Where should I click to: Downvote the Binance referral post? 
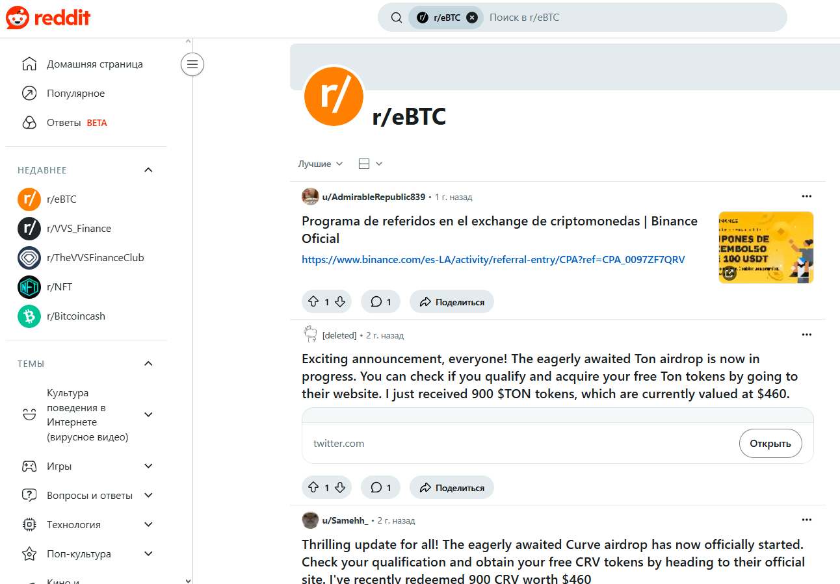340,301
